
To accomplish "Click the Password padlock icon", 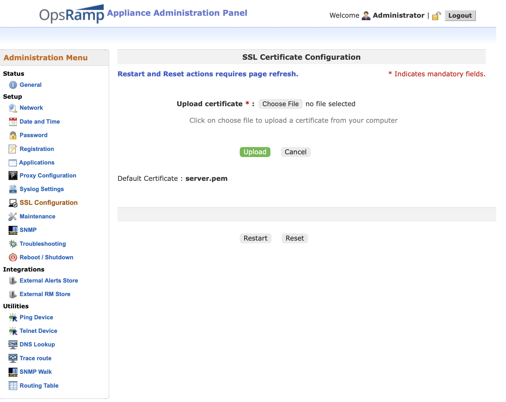I will [13, 135].
